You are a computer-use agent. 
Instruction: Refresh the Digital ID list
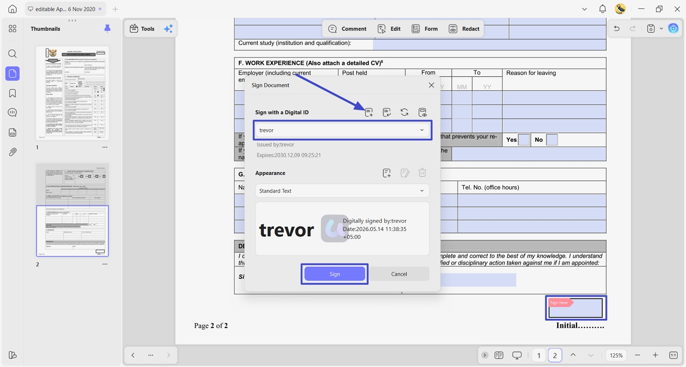click(x=404, y=112)
